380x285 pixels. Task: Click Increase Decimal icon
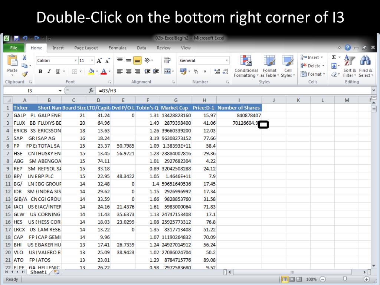click(x=217, y=72)
